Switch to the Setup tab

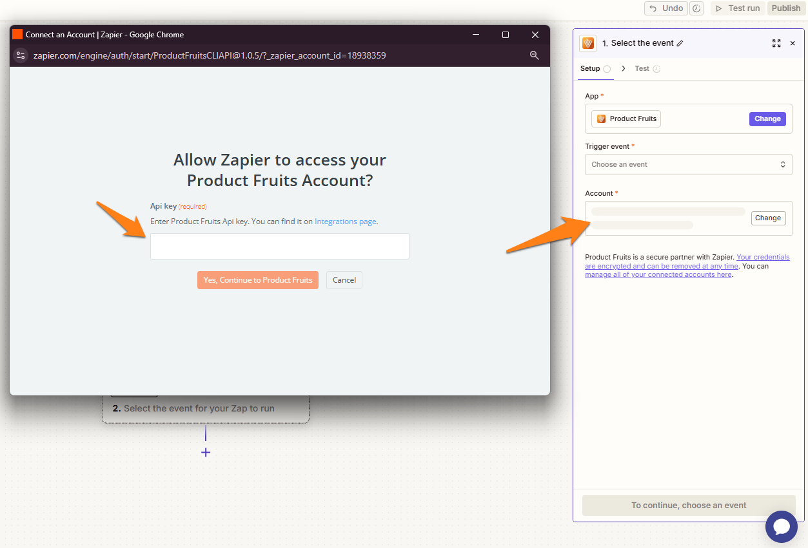595,68
